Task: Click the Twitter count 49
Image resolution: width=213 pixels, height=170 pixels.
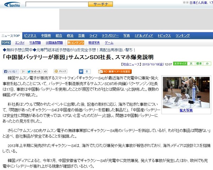Action: [x=45, y=72]
